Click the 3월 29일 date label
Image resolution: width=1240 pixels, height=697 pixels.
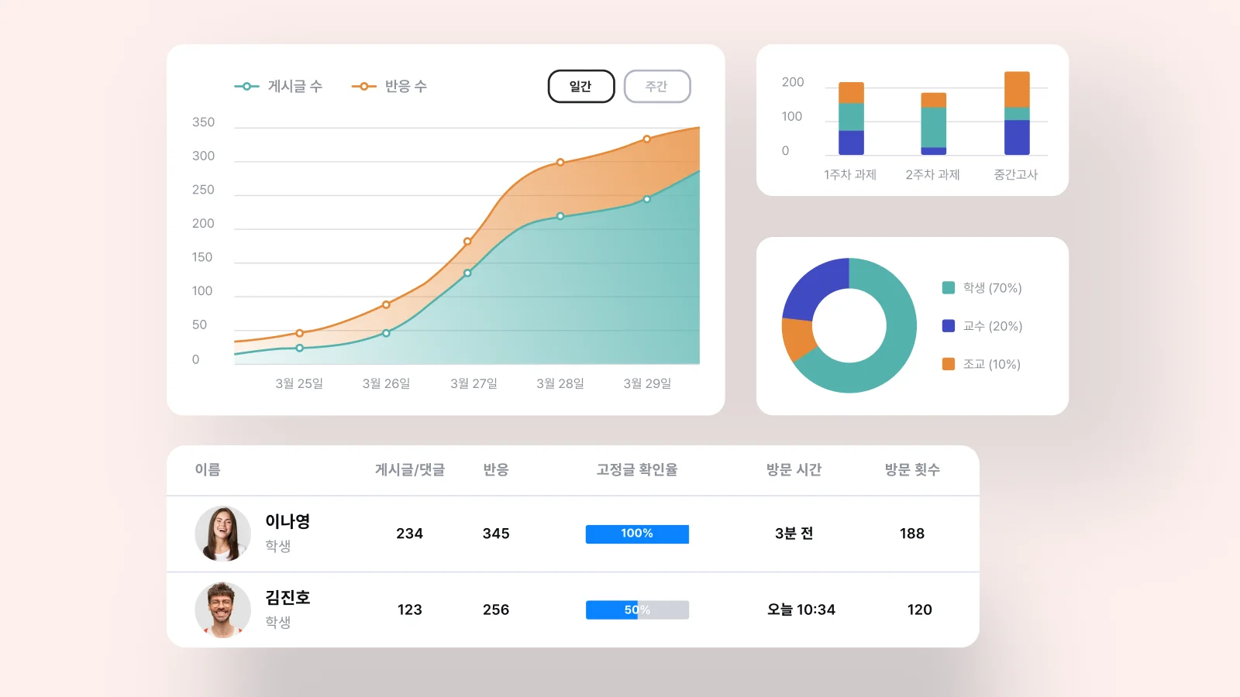(647, 383)
